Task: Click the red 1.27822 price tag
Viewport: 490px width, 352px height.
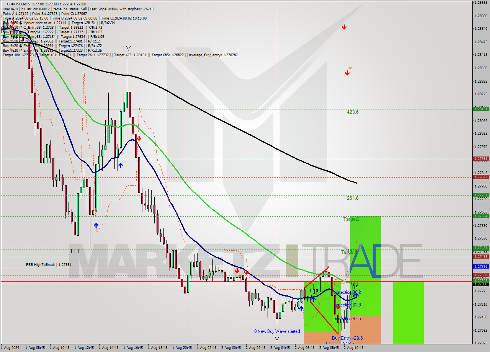Action: coord(481,177)
